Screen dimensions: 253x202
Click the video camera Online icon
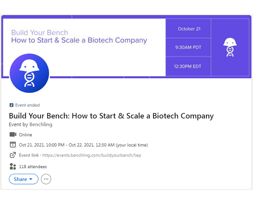pos(13,134)
